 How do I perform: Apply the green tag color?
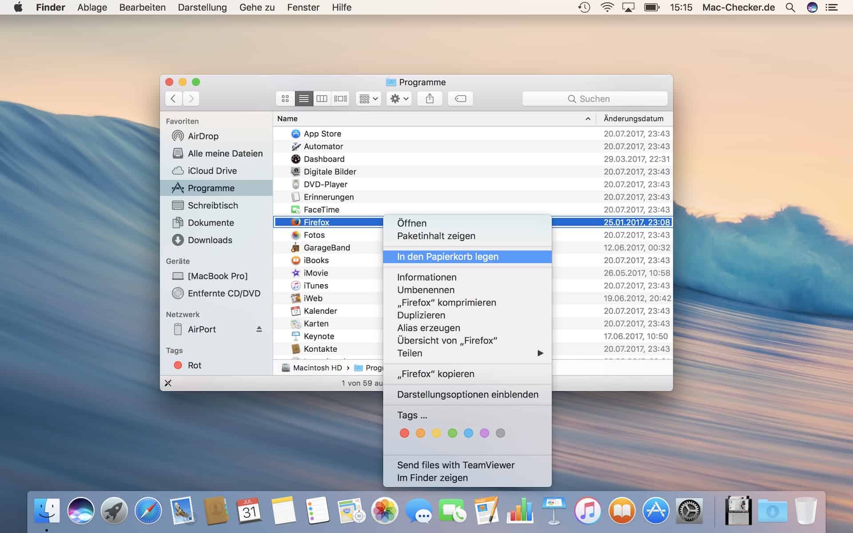click(x=452, y=433)
